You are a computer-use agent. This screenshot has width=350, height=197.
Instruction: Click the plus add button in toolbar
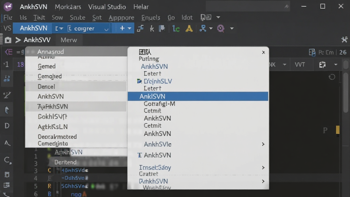click(122, 28)
